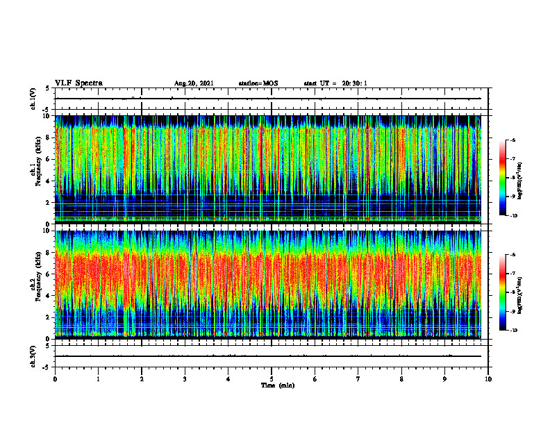The image size is (550, 425).
Task: Click the "Aug.20, 2021" date text
Action: [194, 83]
